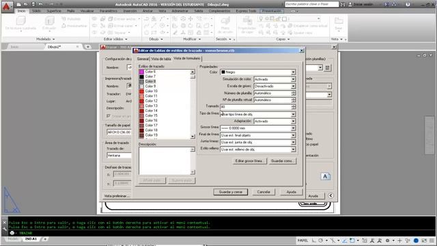Click the Base view icon in Vista panel
437x246 pixels.
339,21
